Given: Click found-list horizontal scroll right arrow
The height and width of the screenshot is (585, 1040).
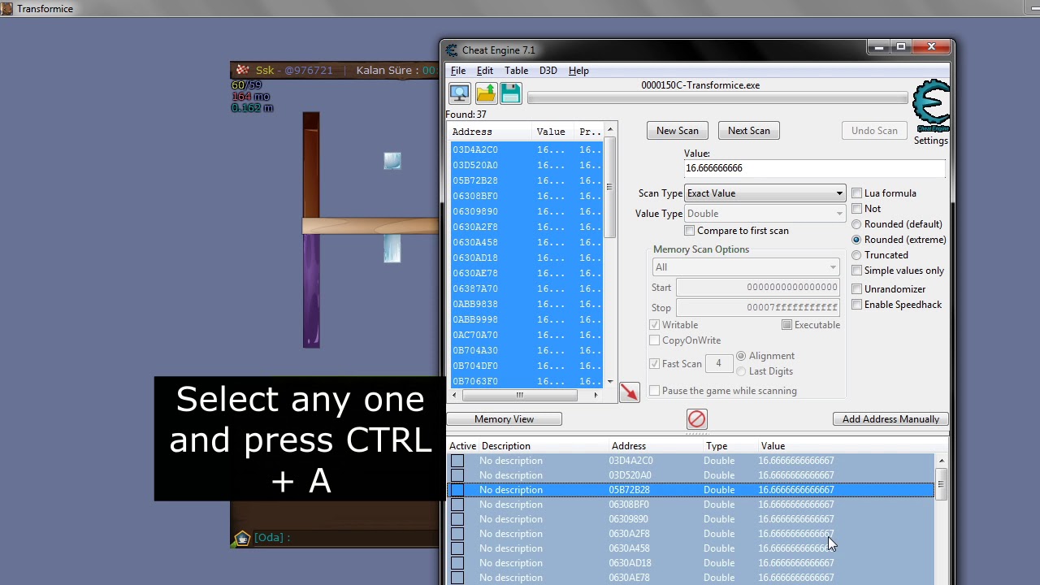Looking at the screenshot, I should coord(596,395).
